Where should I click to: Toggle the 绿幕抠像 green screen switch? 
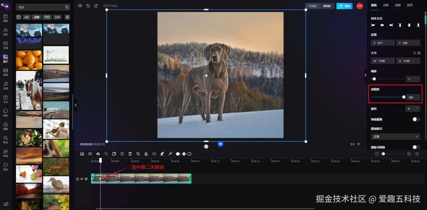tap(416, 119)
